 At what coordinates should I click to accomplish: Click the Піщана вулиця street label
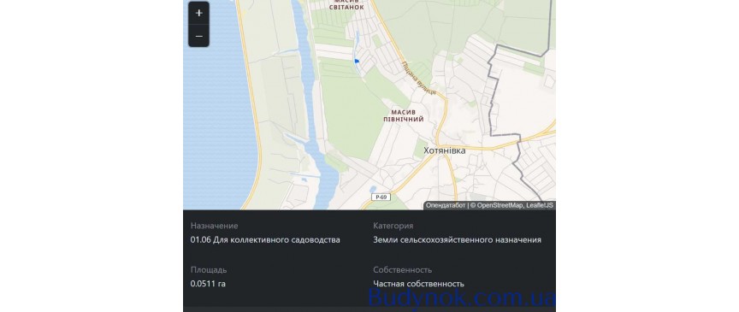click(418, 78)
